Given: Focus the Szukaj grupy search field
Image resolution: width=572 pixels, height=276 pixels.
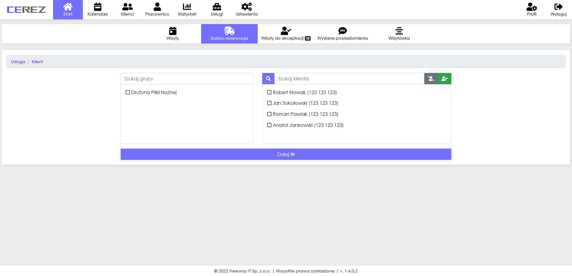Looking at the screenshot, I should [187, 79].
